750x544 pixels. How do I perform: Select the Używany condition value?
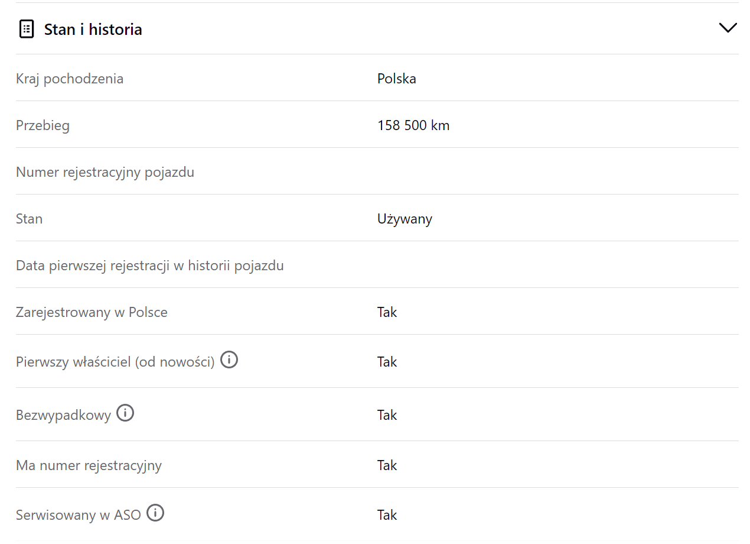405,219
